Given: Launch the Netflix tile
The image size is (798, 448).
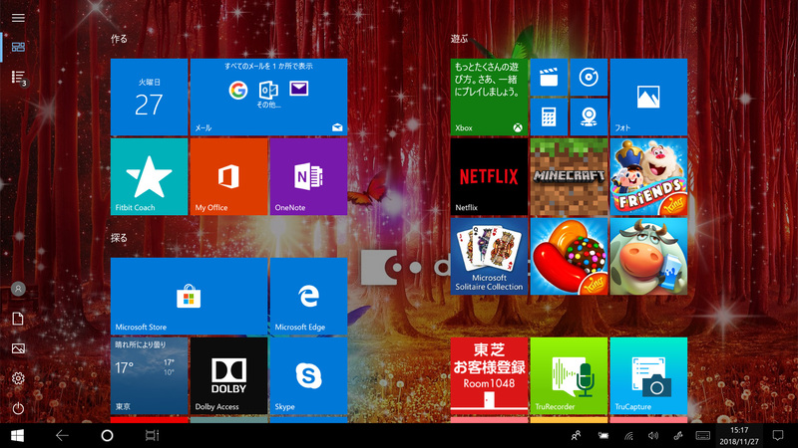Looking at the screenshot, I should pos(489,177).
